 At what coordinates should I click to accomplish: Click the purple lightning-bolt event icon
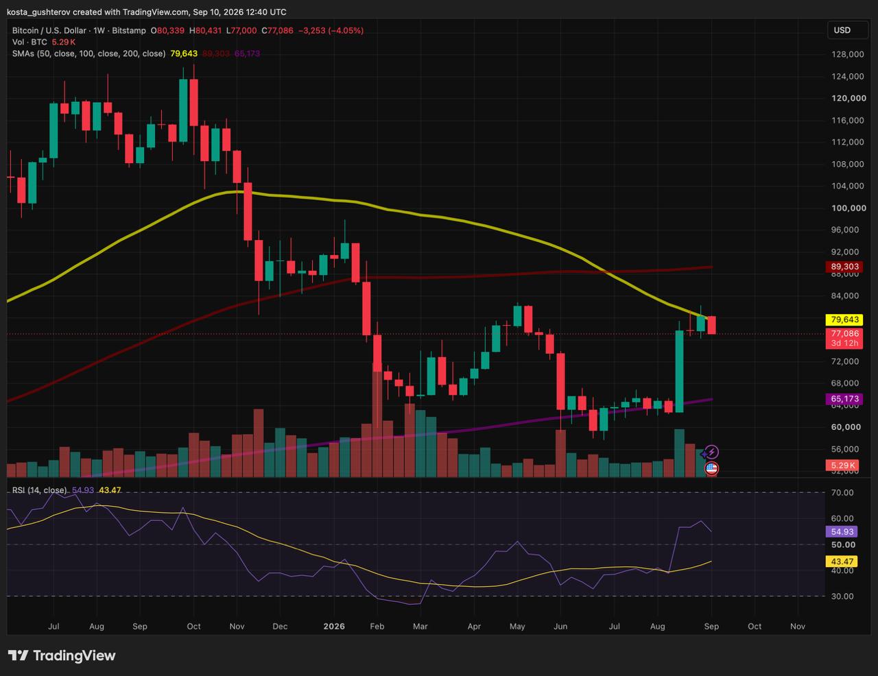coord(711,452)
